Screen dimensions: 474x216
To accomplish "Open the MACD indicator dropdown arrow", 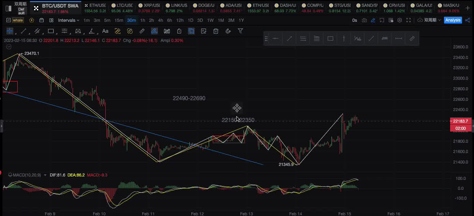I will pos(45,175).
